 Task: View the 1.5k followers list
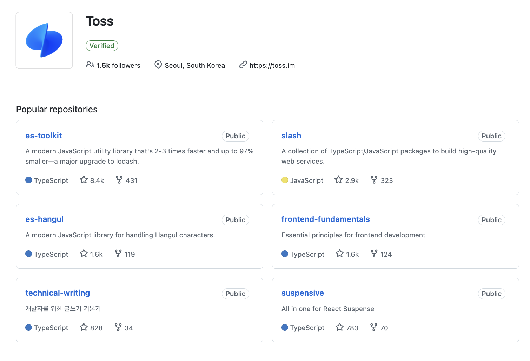click(x=118, y=65)
